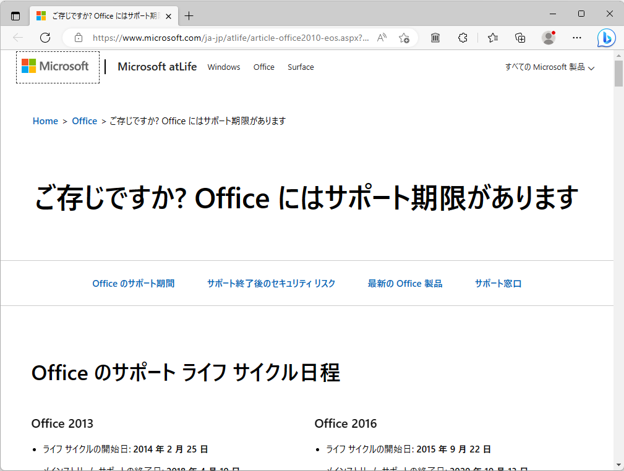Open the サポート窓口 link
The image size is (624, 471).
pos(498,283)
